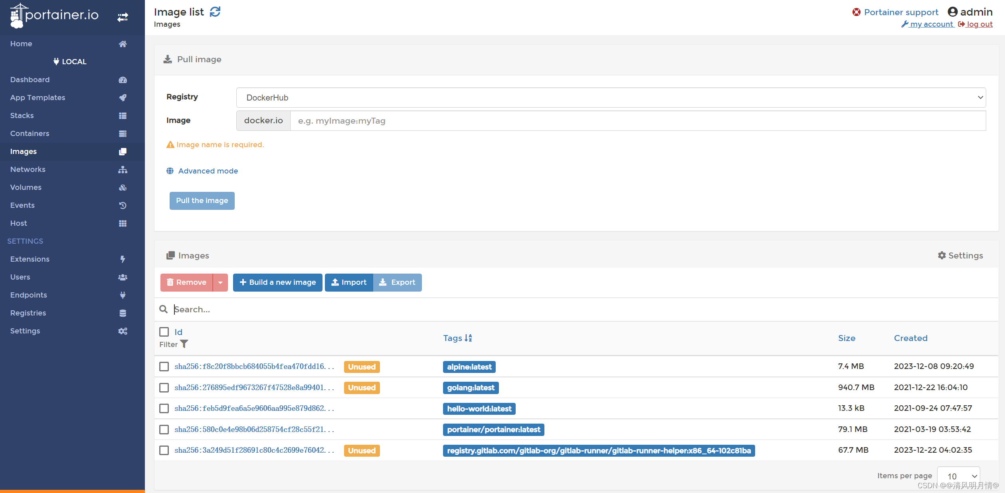Click the Advanced mode globe icon
This screenshot has width=1005, height=493.
pos(170,171)
